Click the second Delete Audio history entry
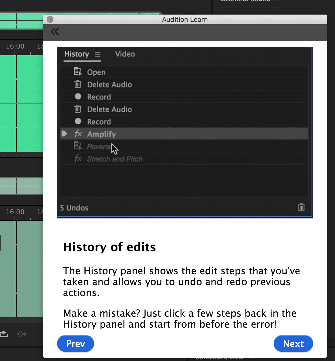Viewport: 335px width, 361px height. click(184, 109)
